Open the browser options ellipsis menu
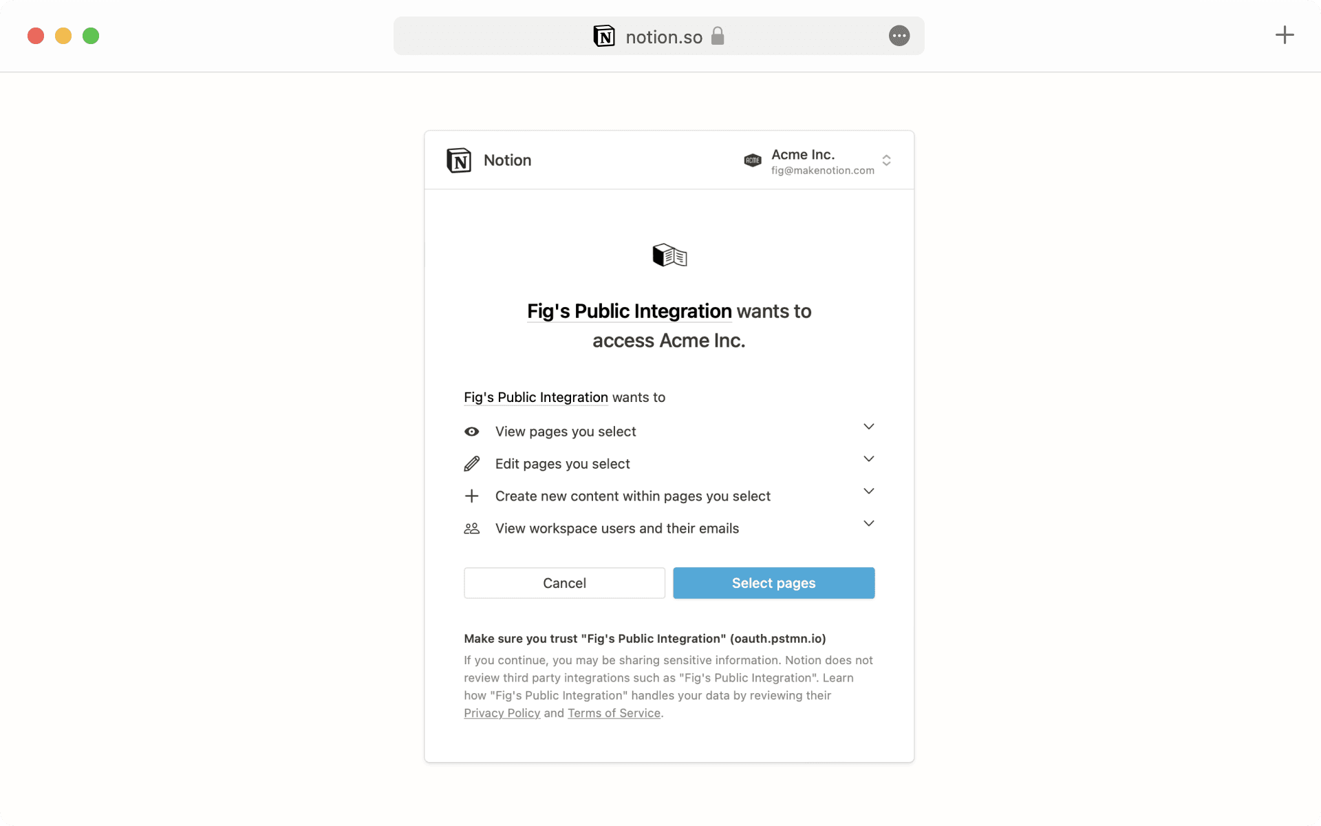Viewport: 1321px width, 826px height. click(899, 36)
